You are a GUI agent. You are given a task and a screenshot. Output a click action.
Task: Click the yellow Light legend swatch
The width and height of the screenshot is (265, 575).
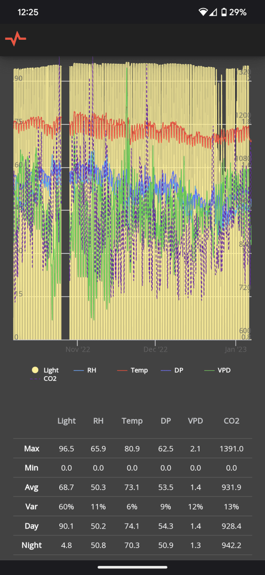[34, 370]
